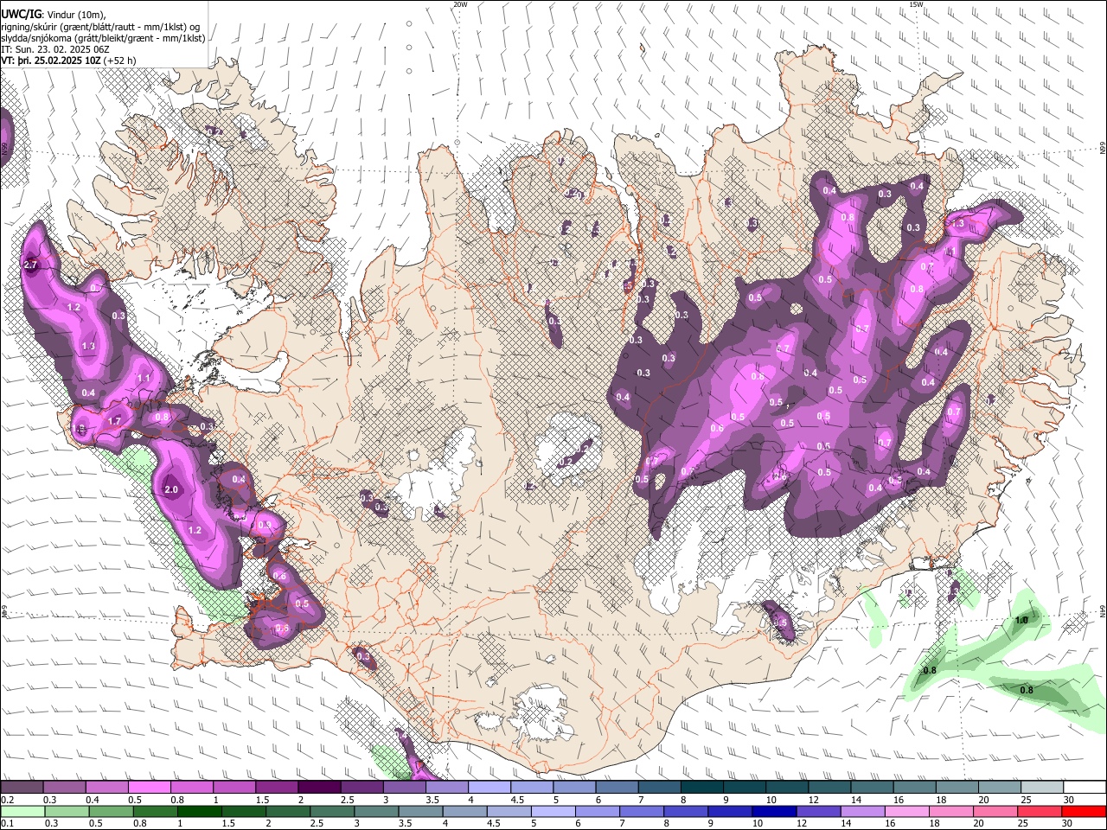Click the 'slydda/snjókoma (grátt/bleikt/grænt - mm/1klst)' line
The image size is (1107, 830).
(103, 38)
